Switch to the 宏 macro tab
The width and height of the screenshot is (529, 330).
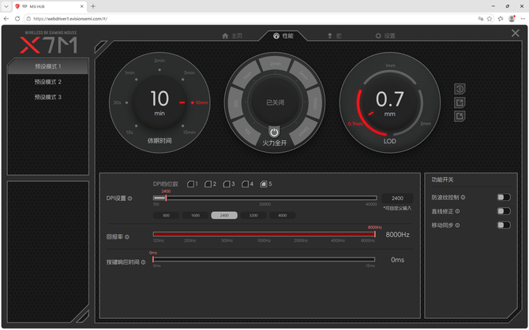pyautogui.click(x=335, y=35)
